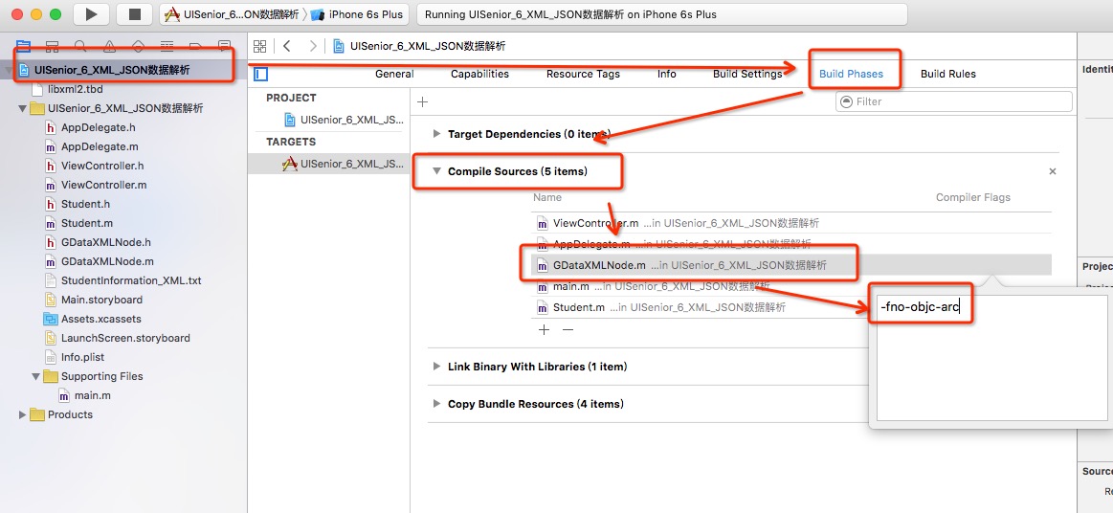The width and height of the screenshot is (1113, 513).
Task: Collapse the Supporting Files group
Action: (x=35, y=376)
